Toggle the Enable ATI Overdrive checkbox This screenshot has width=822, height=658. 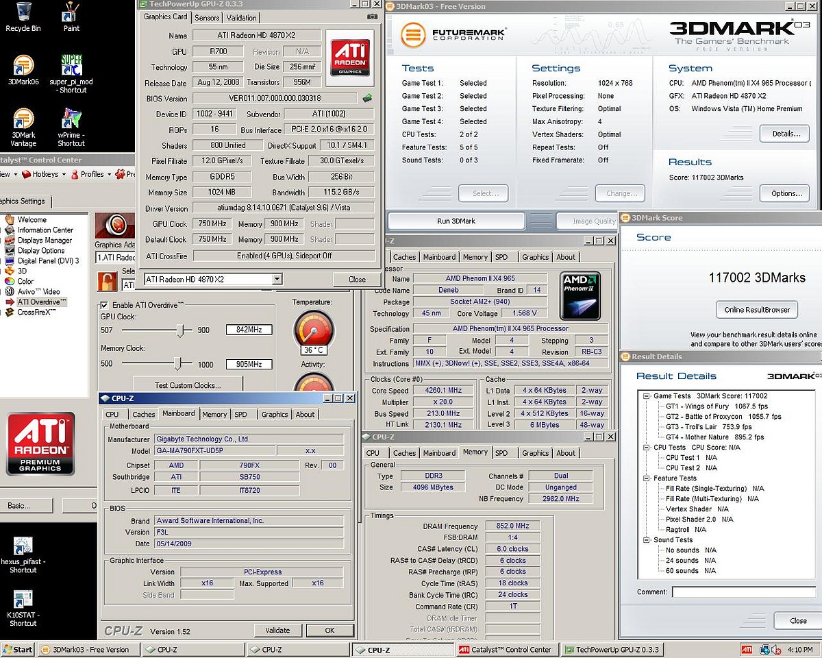click(105, 305)
